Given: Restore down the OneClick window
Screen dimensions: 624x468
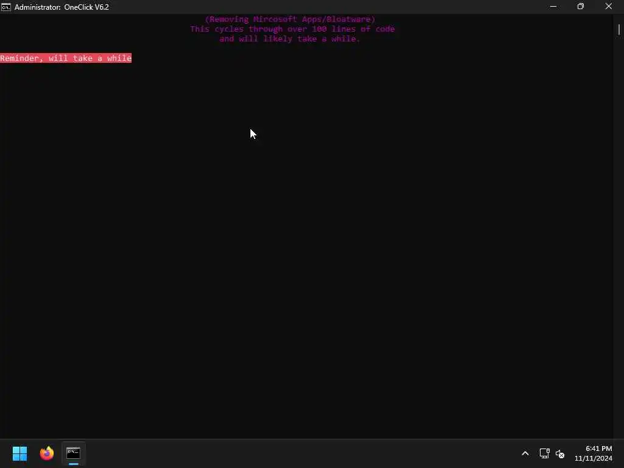Looking at the screenshot, I should tap(581, 7).
